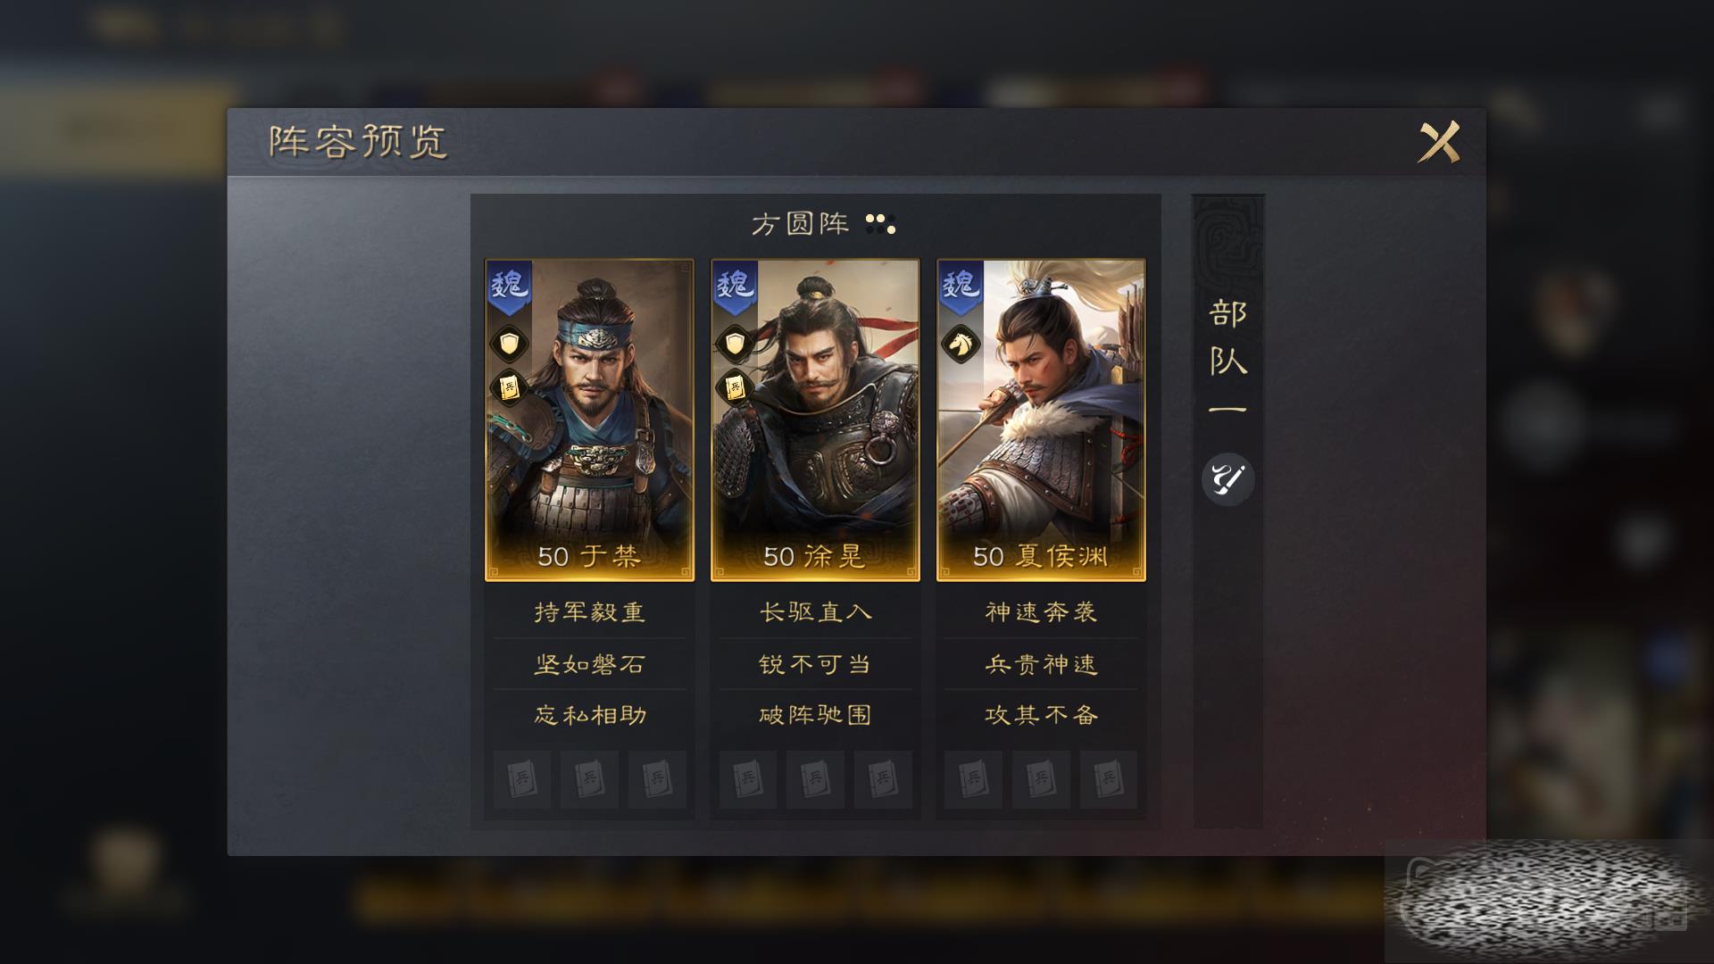Click the 兵 book icon on 徐晃 portrait
The height and width of the screenshot is (964, 1714).
pos(735,387)
